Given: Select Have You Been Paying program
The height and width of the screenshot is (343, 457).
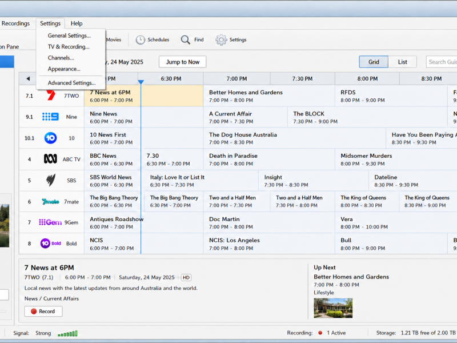Looking at the screenshot, I should 422,138.
